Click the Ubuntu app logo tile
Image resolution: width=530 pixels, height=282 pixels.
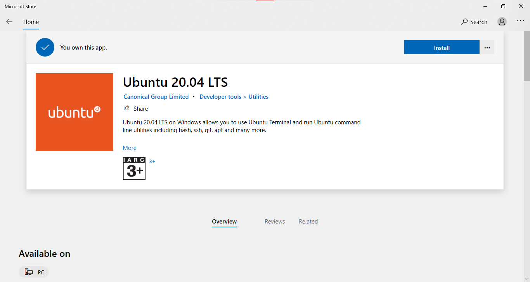[x=74, y=112]
